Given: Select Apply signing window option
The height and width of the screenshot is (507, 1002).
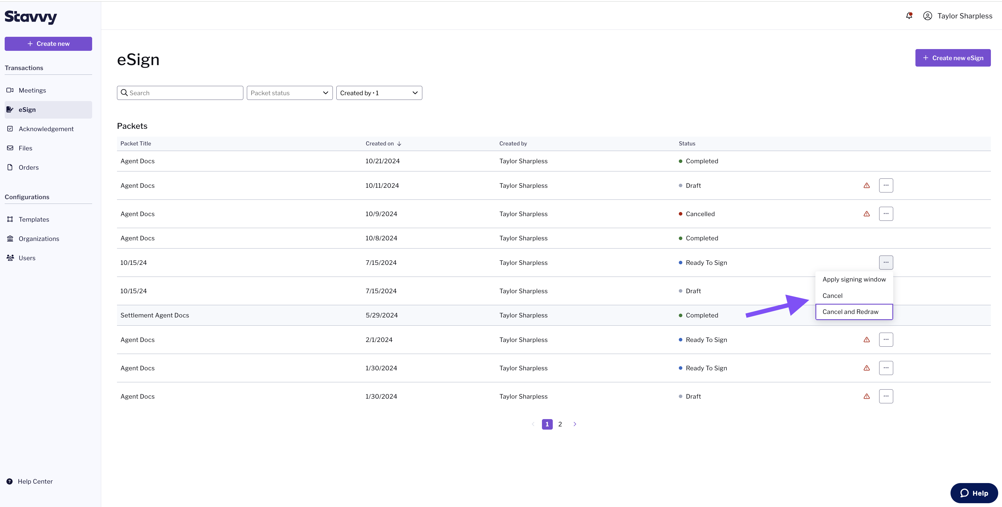Looking at the screenshot, I should click(x=854, y=279).
